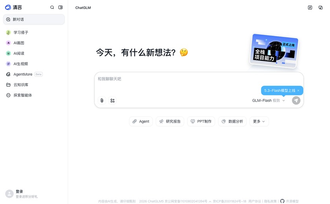Click the 登录 login link

pos(19,191)
